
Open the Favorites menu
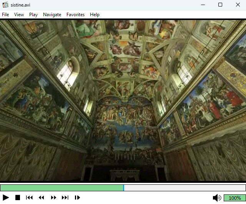[x=75, y=15]
